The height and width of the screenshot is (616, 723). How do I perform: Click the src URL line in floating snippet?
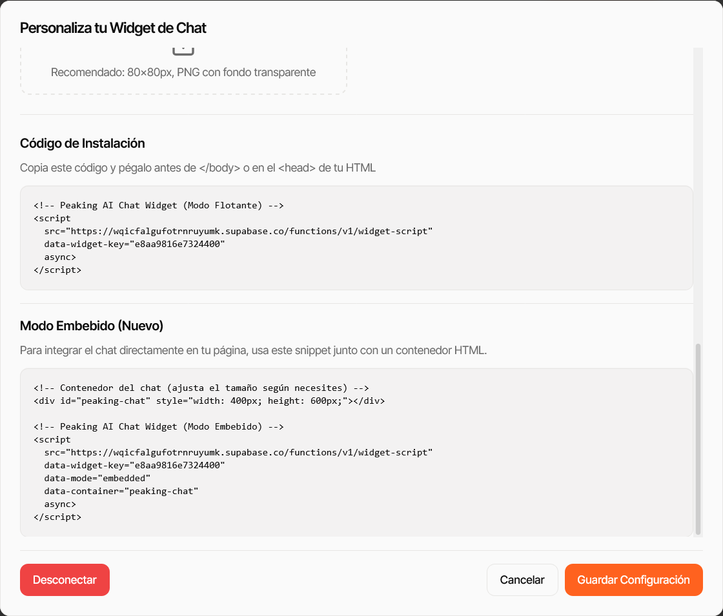tap(238, 232)
